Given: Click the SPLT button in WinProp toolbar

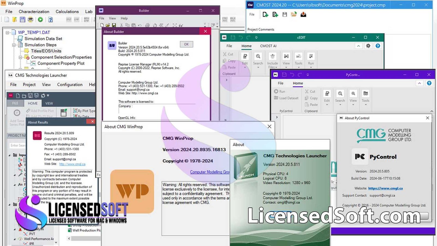Looking at the screenshot, I should point(69,20).
